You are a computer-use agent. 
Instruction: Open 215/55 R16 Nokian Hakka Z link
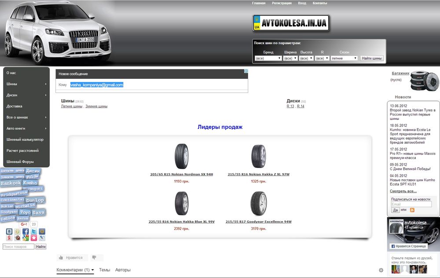point(258,174)
